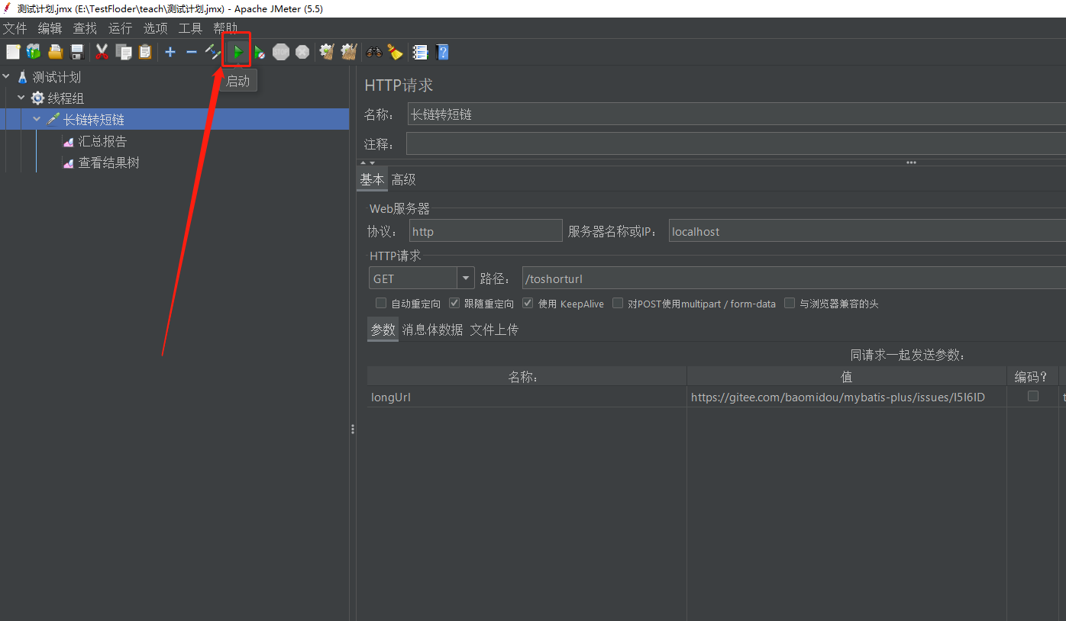Click the Open file folder icon
Image resolution: width=1066 pixels, height=621 pixels.
(x=55, y=52)
